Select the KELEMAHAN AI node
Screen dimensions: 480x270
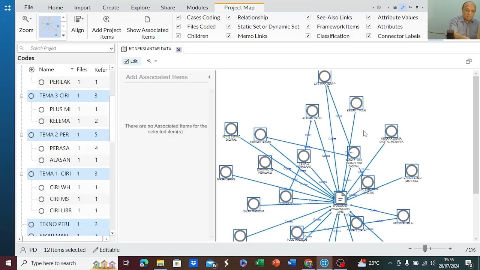pos(403,216)
